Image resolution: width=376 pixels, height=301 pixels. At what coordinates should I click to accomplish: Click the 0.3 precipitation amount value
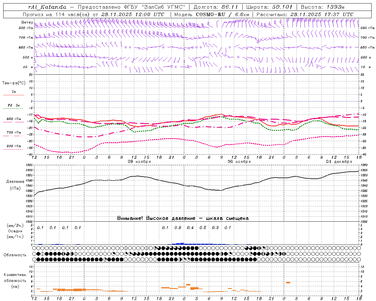215,228
